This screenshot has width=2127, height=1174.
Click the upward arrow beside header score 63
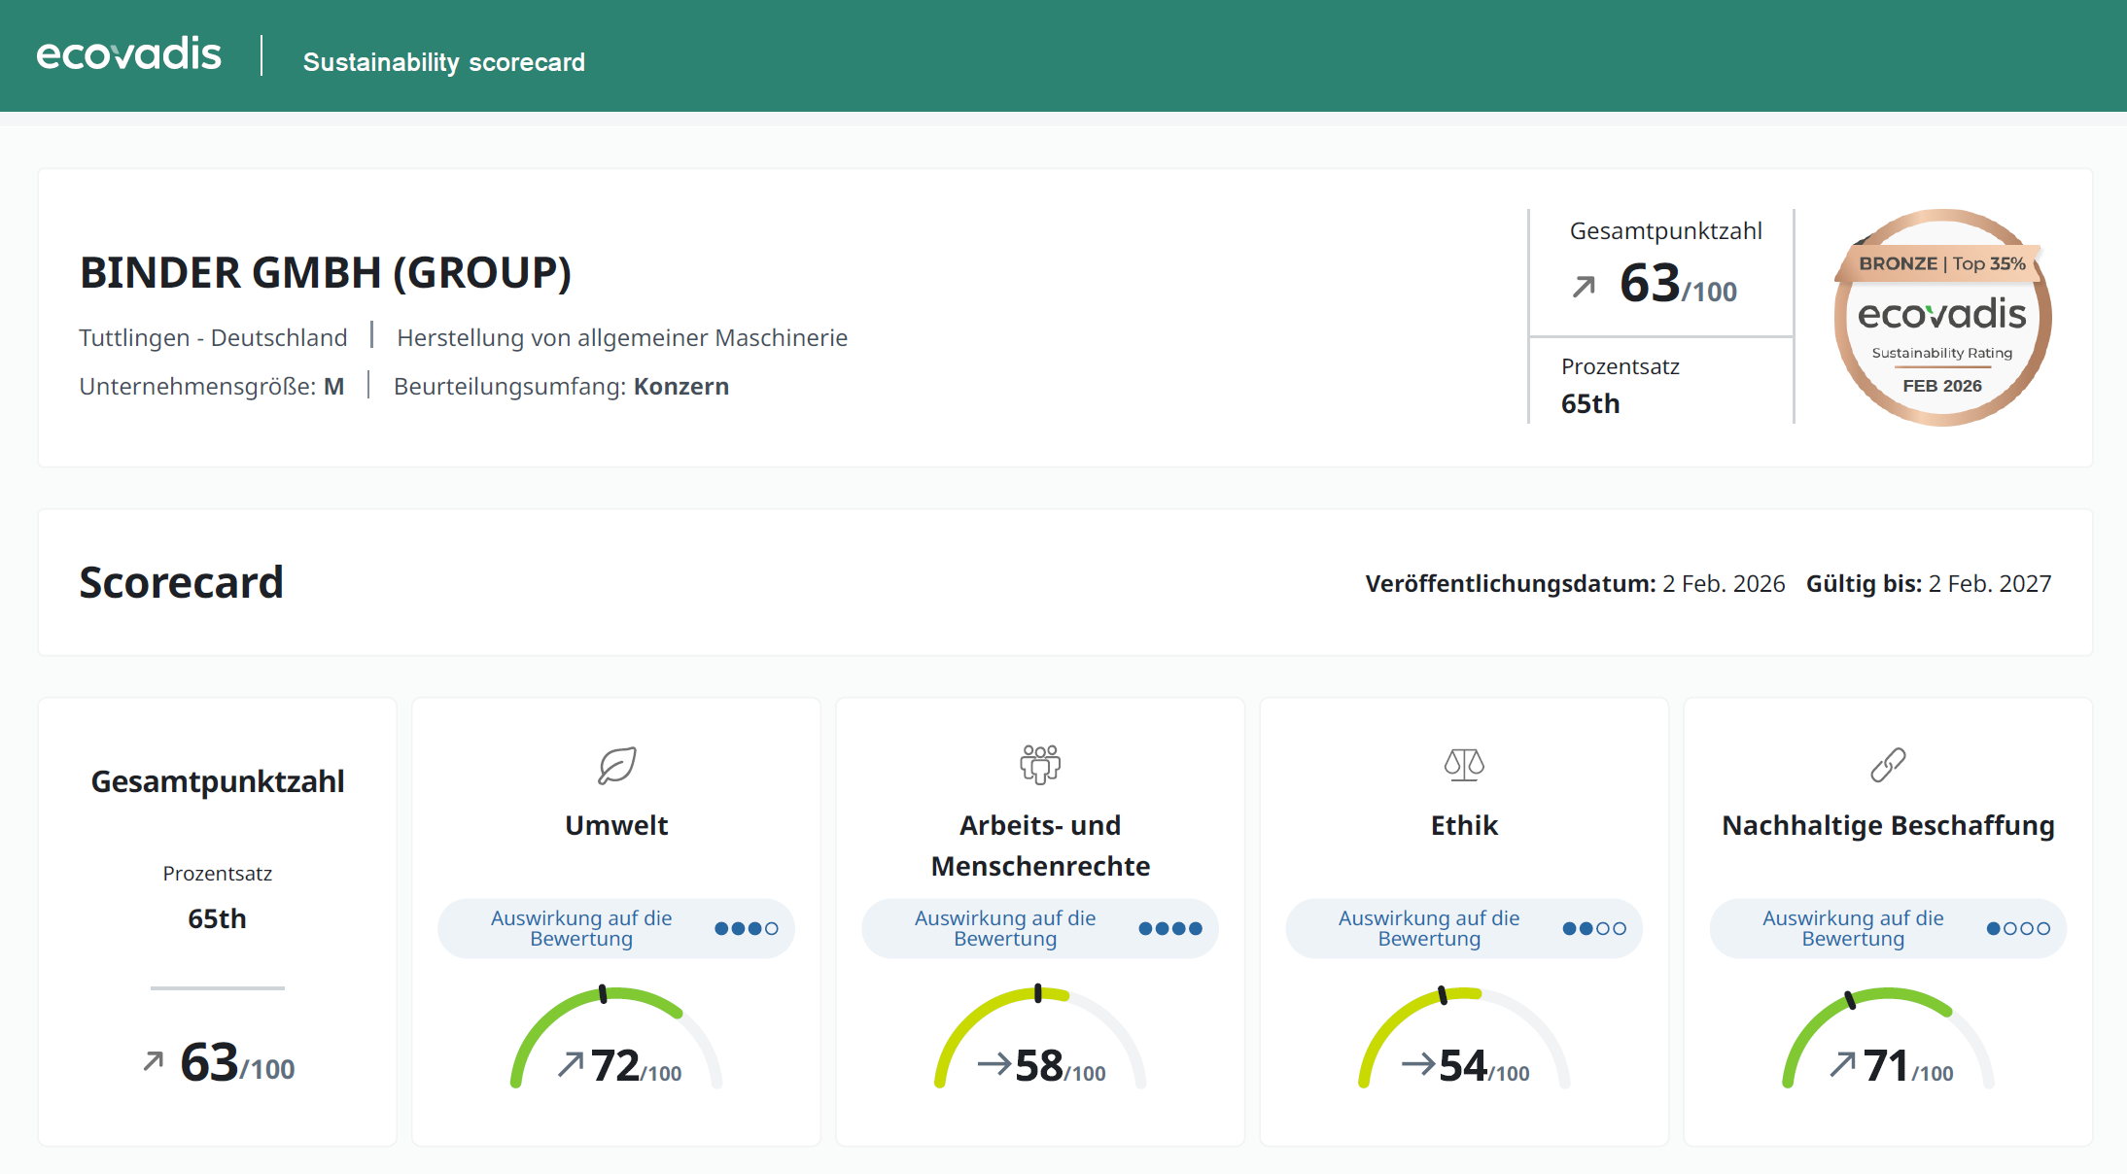[x=1584, y=287]
